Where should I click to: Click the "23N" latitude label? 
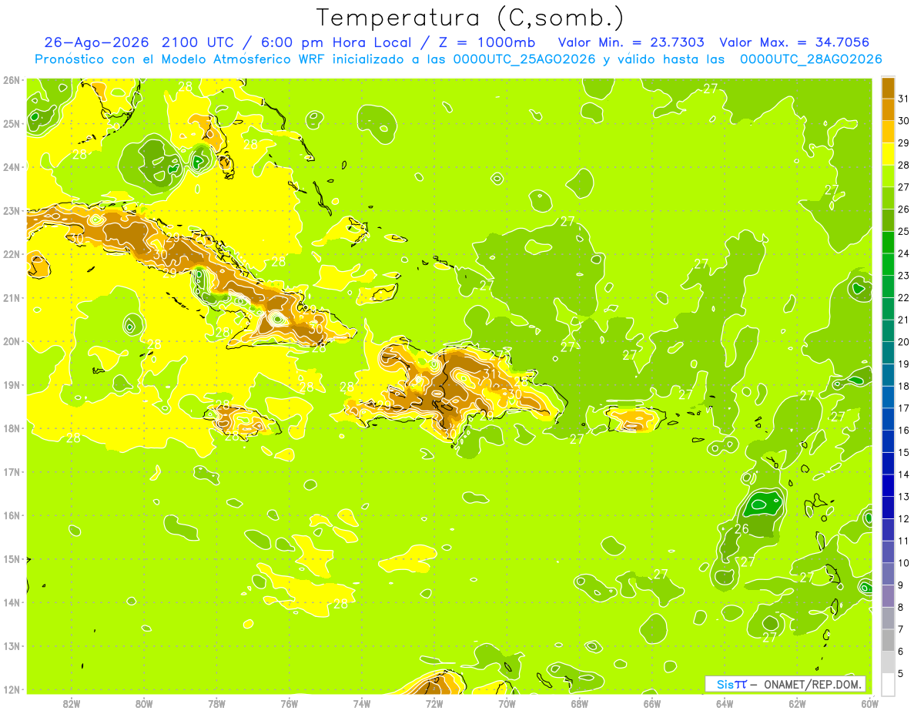12,210
